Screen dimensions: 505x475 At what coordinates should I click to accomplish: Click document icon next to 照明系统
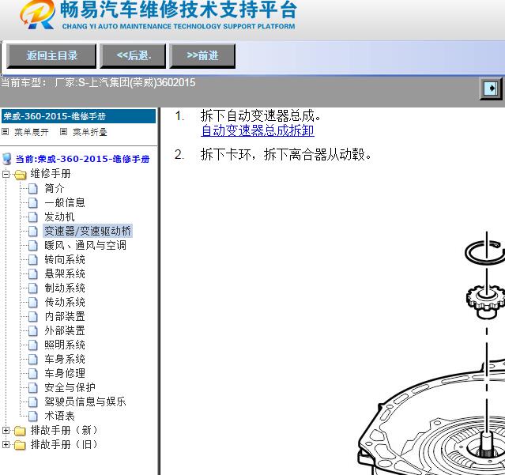33,345
